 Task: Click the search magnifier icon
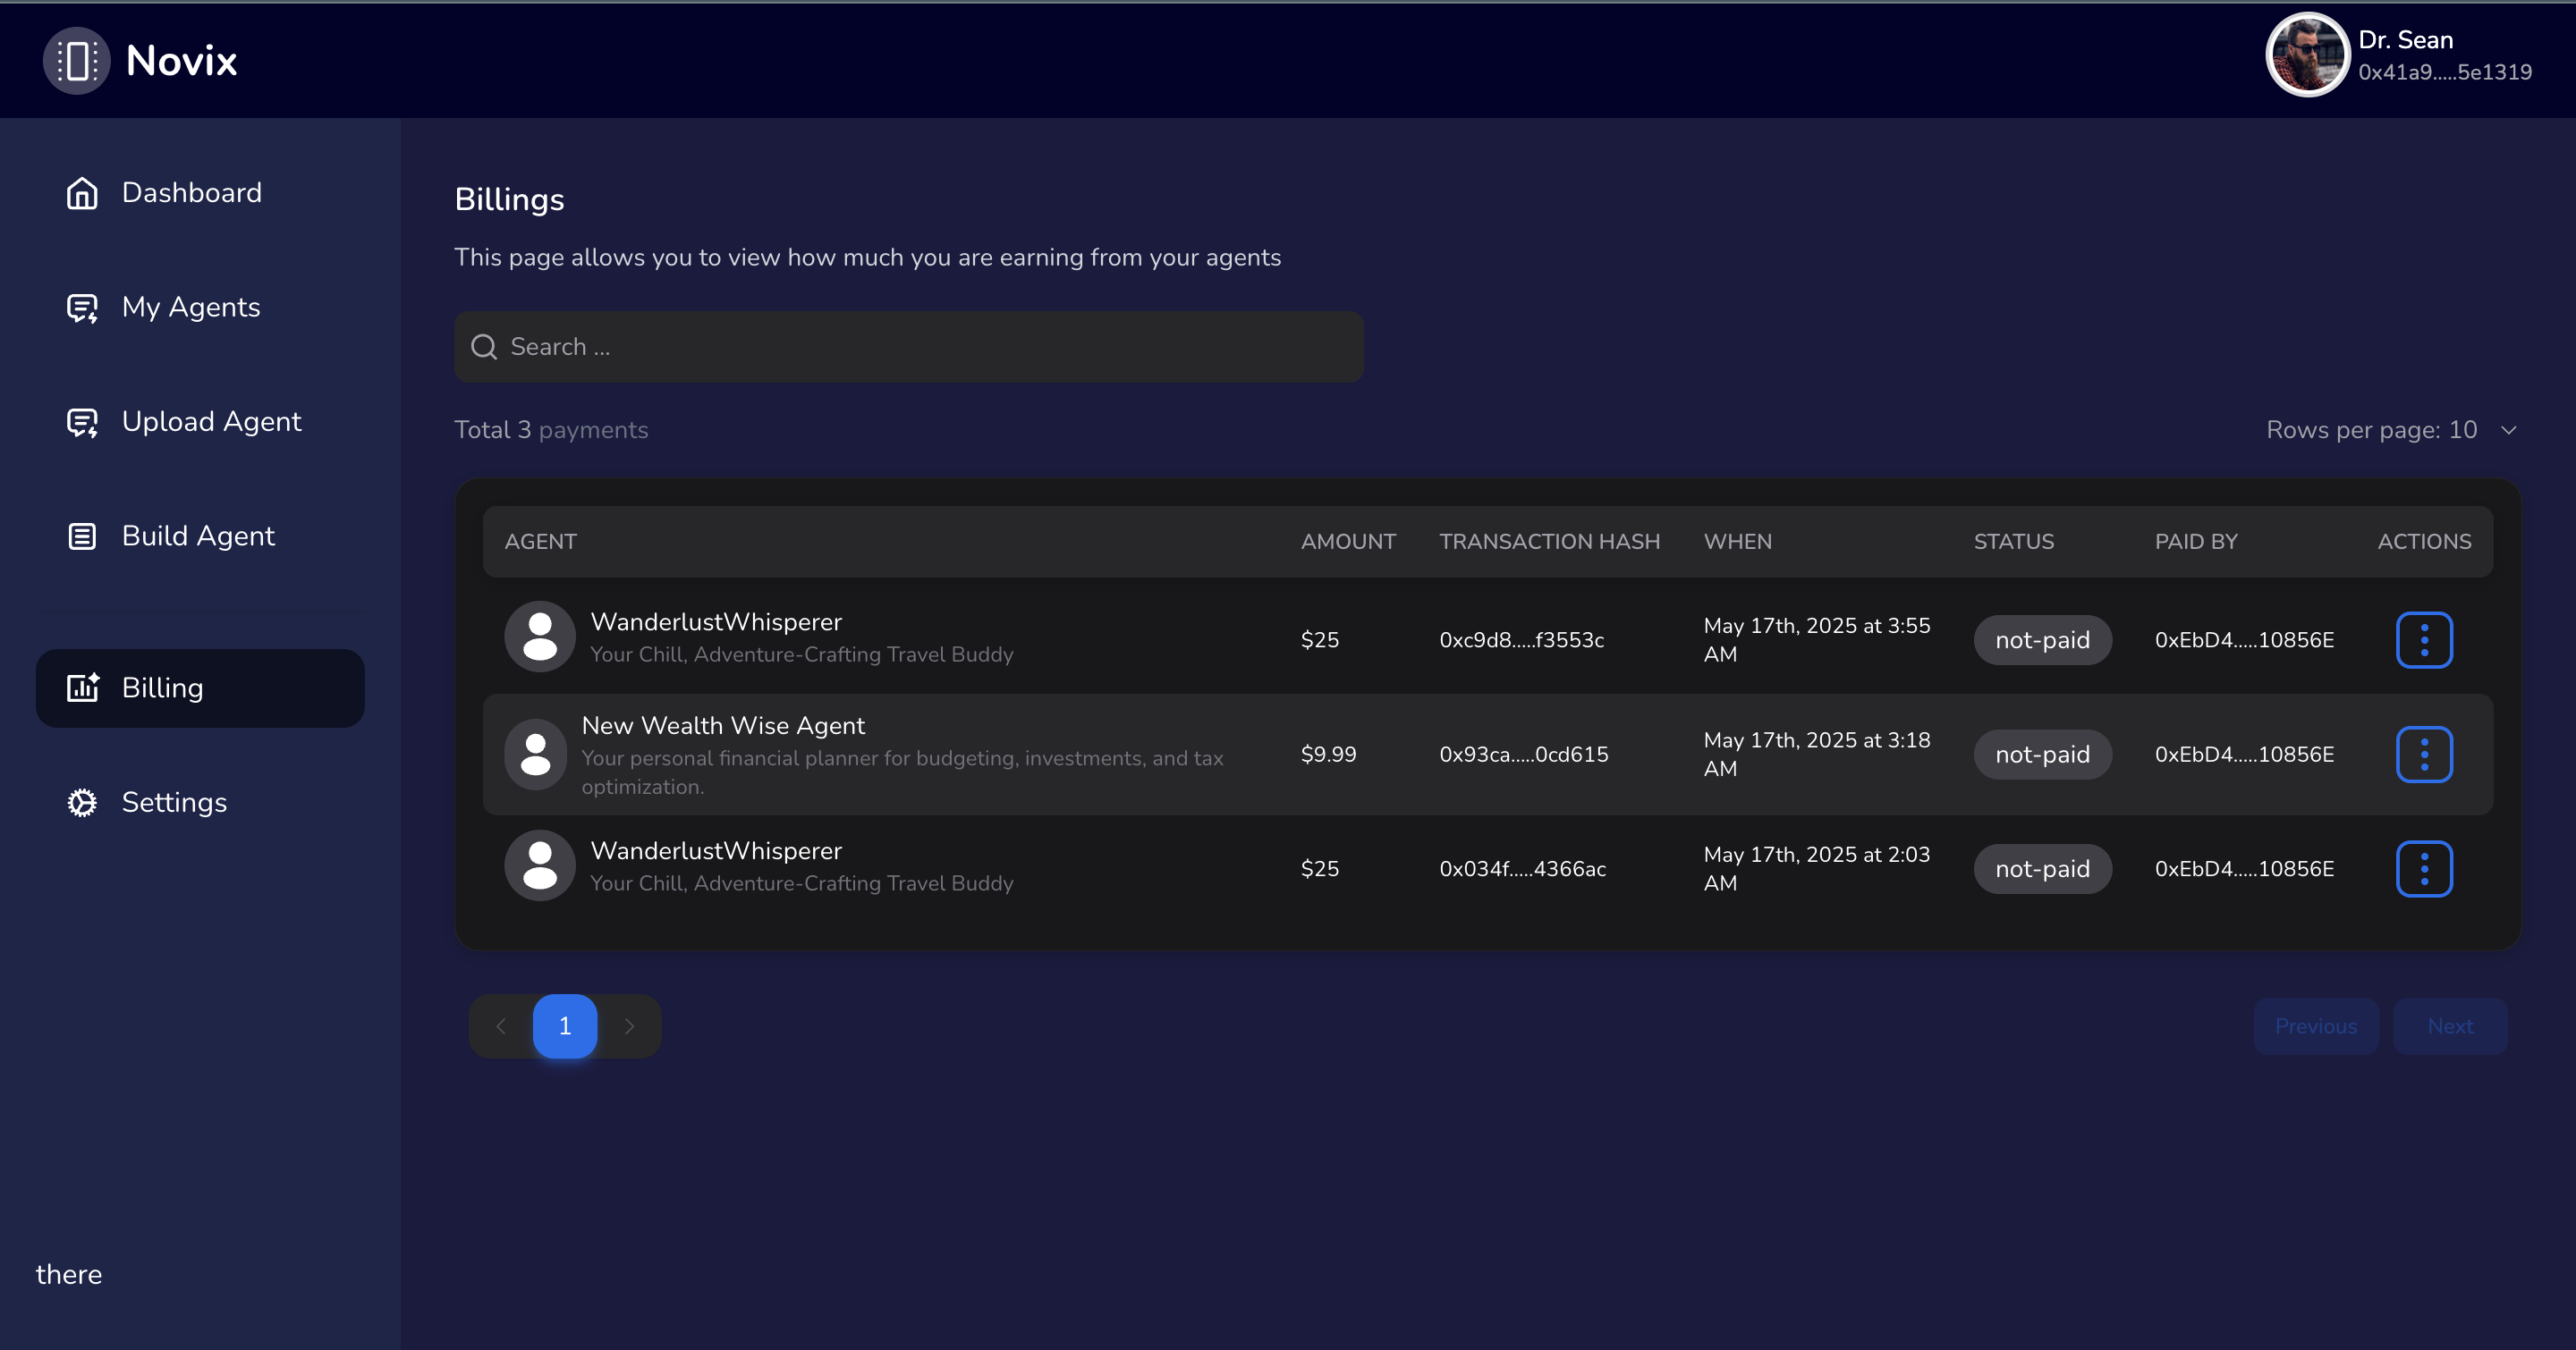[x=484, y=347]
